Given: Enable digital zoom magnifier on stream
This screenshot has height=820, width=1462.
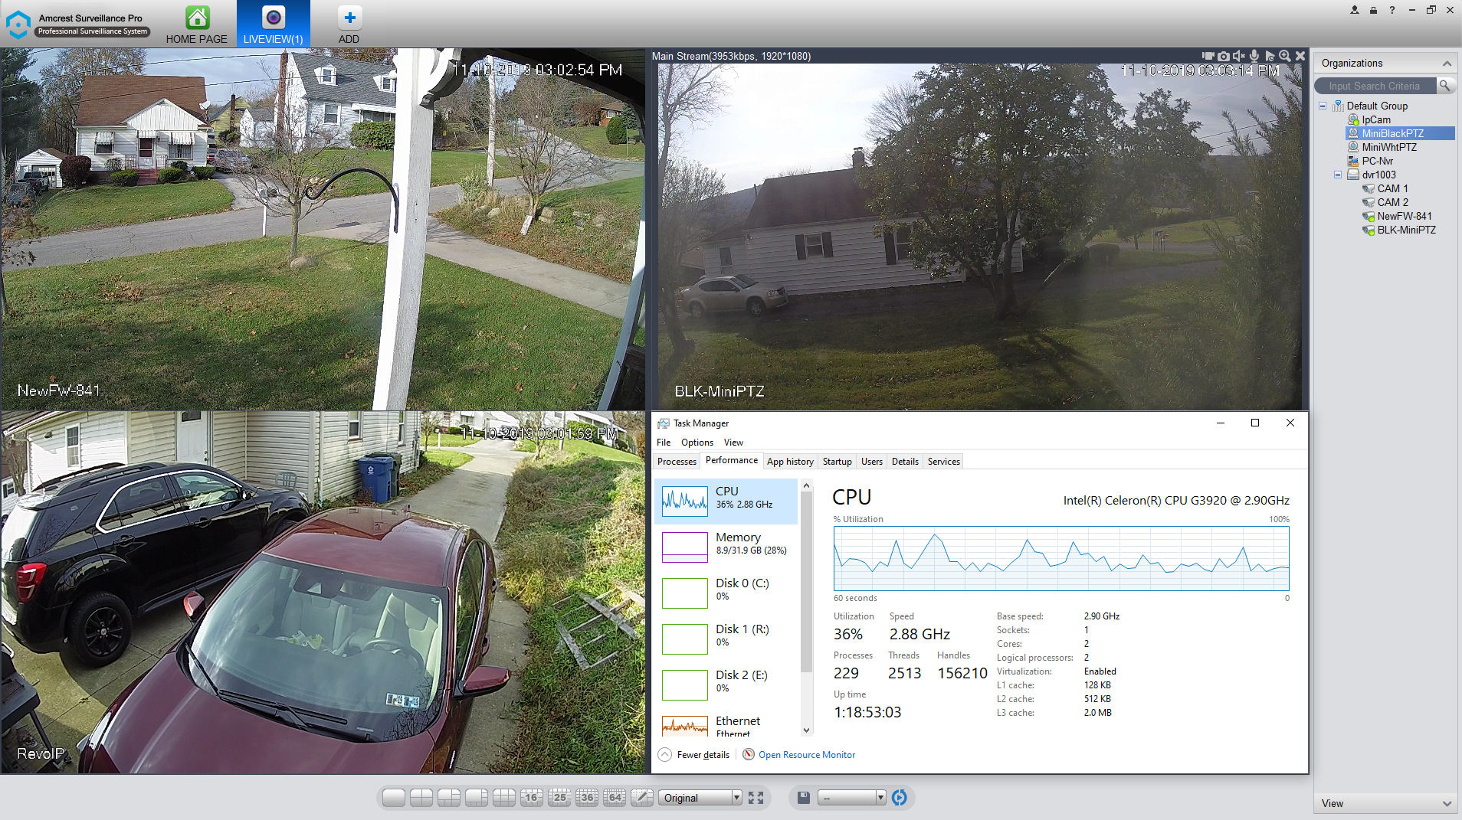Looking at the screenshot, I should (x=1285, y=56).
